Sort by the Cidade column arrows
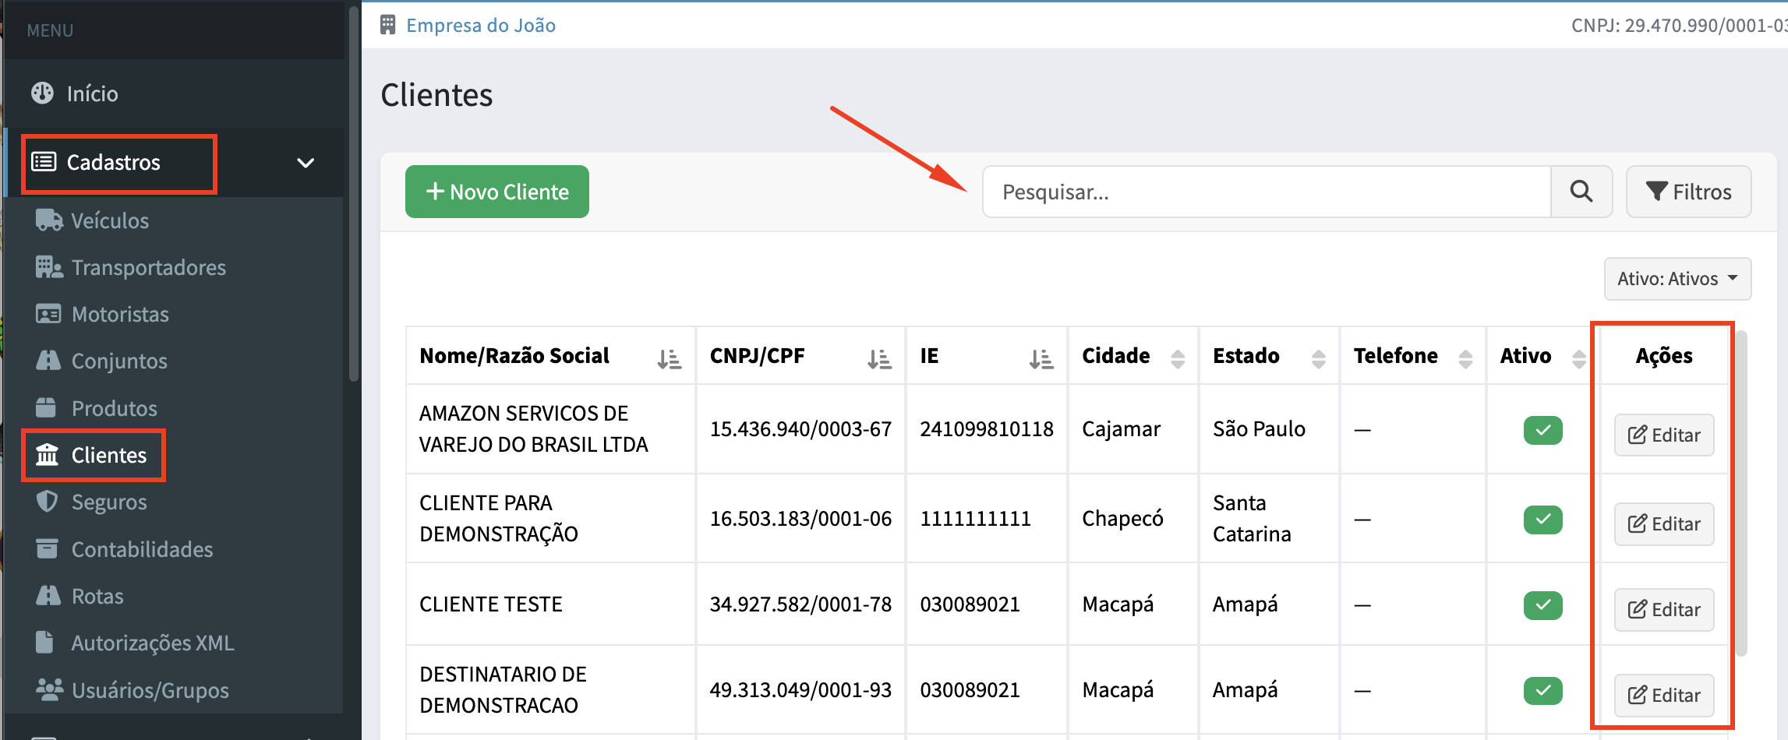Viewport: 1788px width, 740px height. pos(1178,358)
